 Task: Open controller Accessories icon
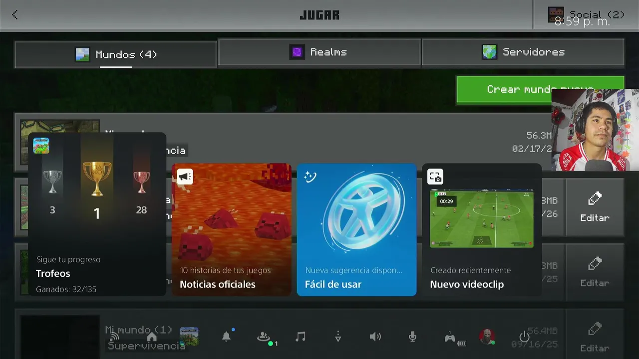point(450,338)
